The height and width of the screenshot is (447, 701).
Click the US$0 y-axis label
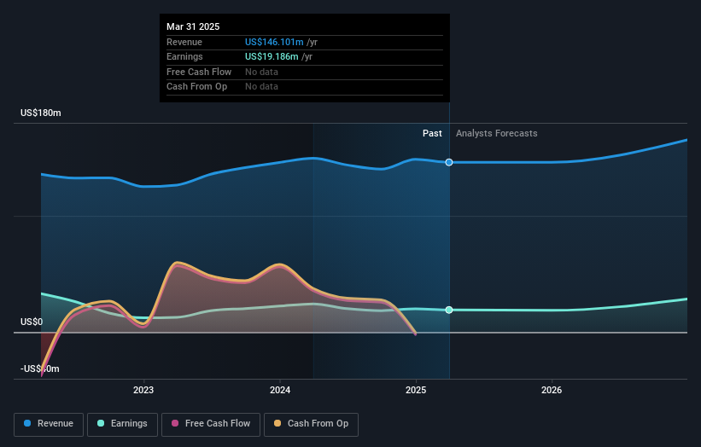(32, 322)
